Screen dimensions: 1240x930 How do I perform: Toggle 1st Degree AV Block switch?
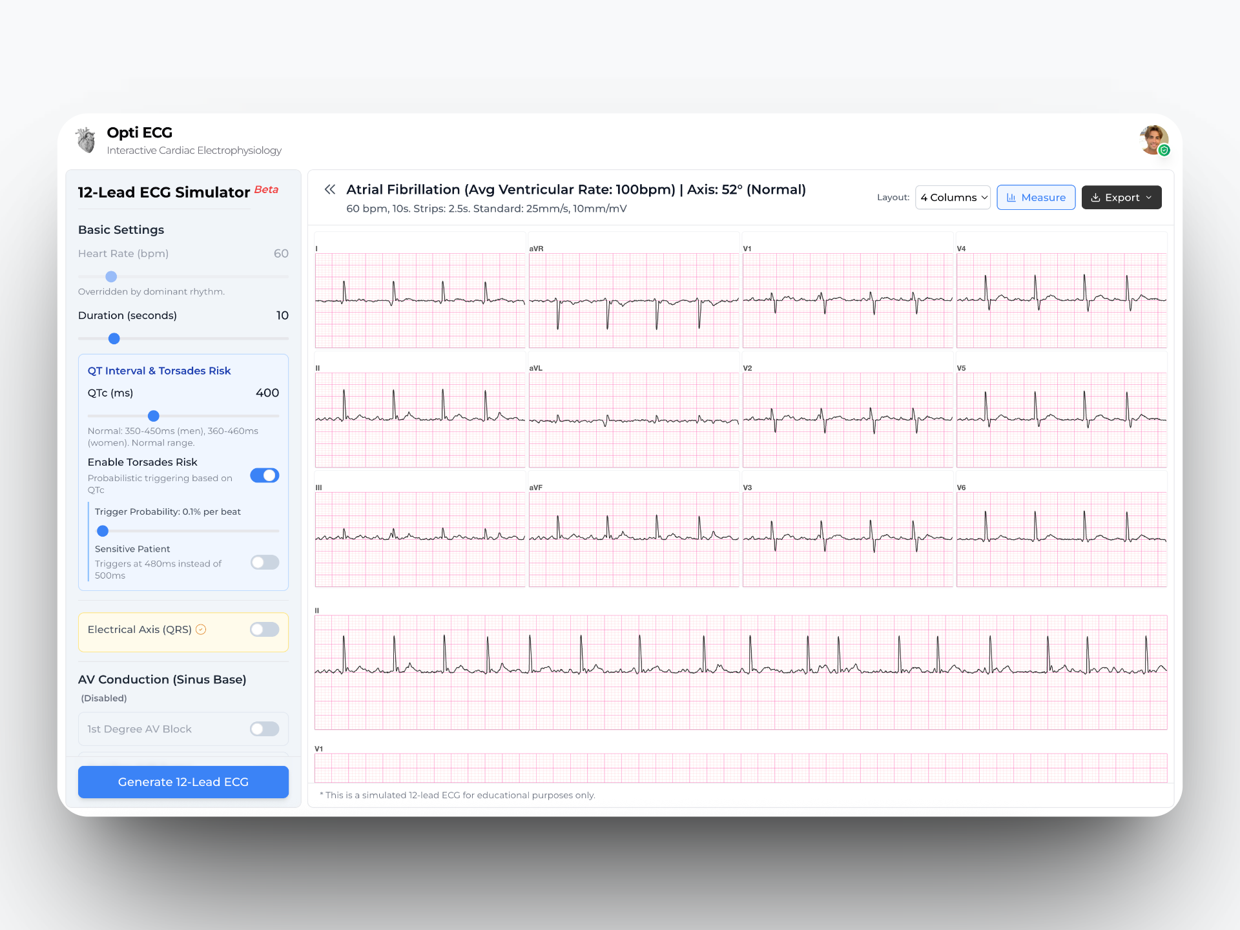pyautogui.click(x=265, y=729)
